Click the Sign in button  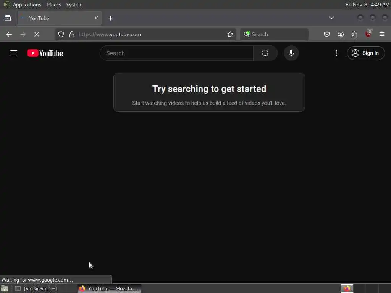(x=365, y=53)
